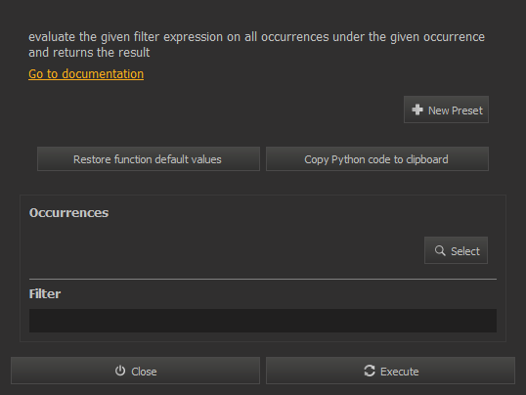The height and width of the screenshot is (395, 526).
Task: Click the empty Occurrences list area
Action: coord(225,250)
